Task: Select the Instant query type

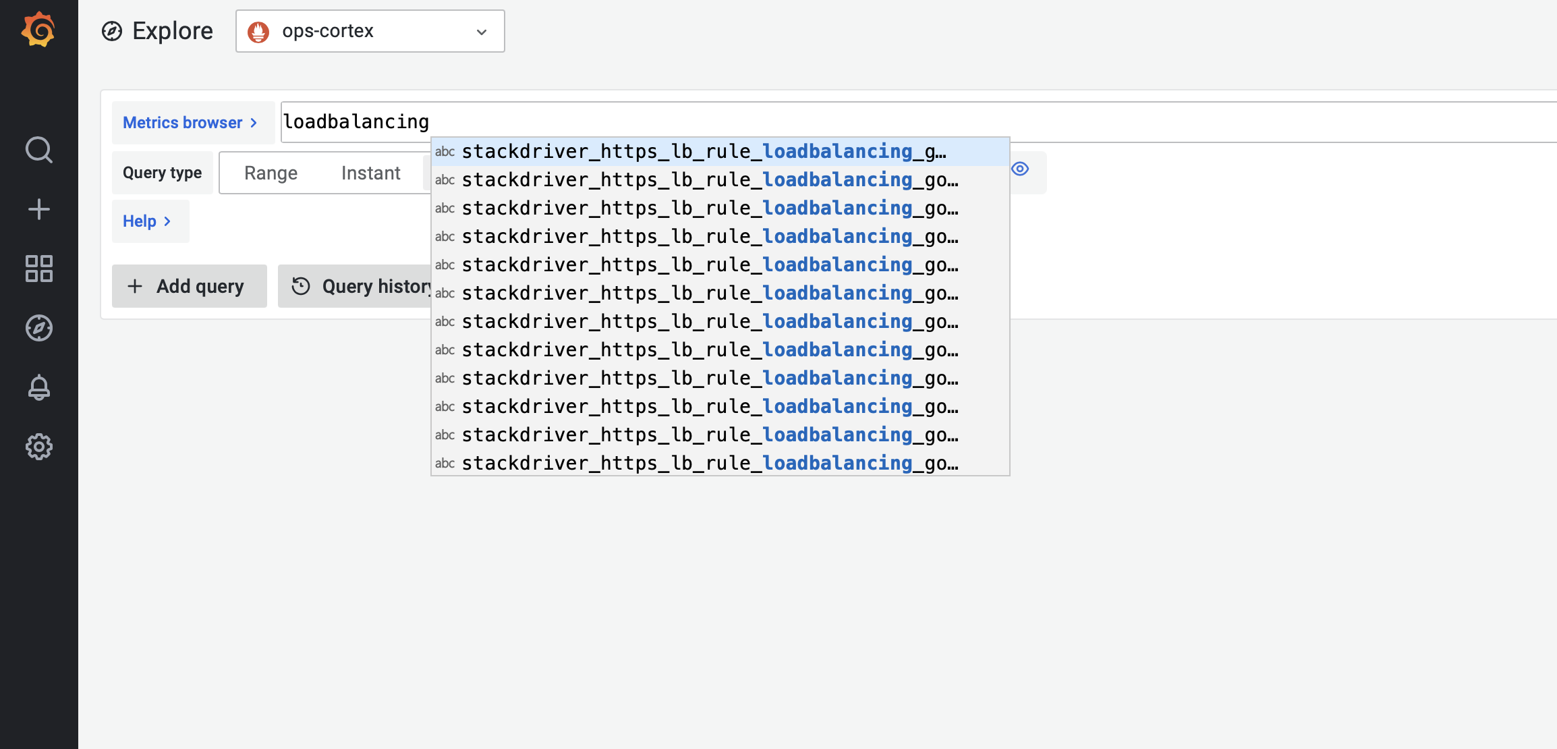Action: [x=371, y=173]
